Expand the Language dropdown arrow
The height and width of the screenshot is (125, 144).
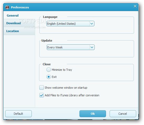92,24
